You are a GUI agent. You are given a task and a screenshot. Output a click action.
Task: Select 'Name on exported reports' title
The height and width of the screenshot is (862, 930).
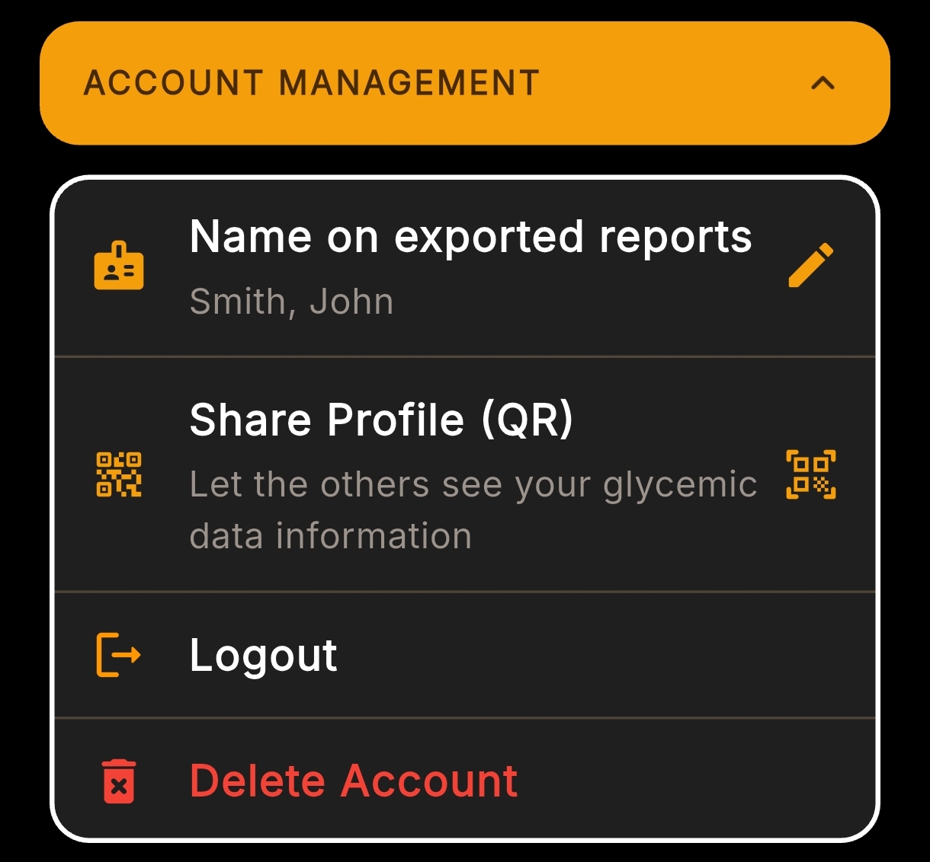point(470,237)
